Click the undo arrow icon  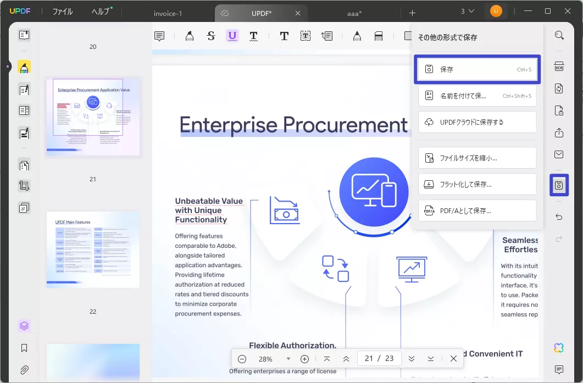pyautogui.click(x=559, y=217)
